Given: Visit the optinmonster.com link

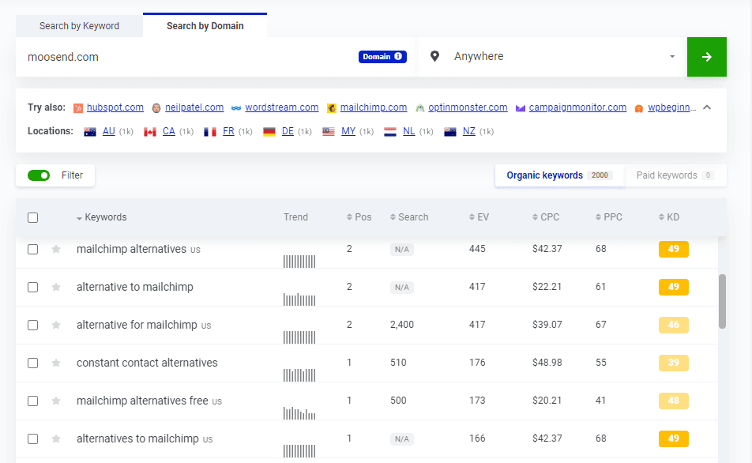Looking at the screenshot, I should pyautogui.click(x=466, y=107).
